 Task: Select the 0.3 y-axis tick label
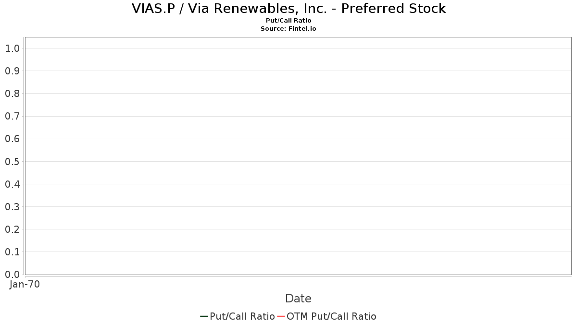(12, 207)
